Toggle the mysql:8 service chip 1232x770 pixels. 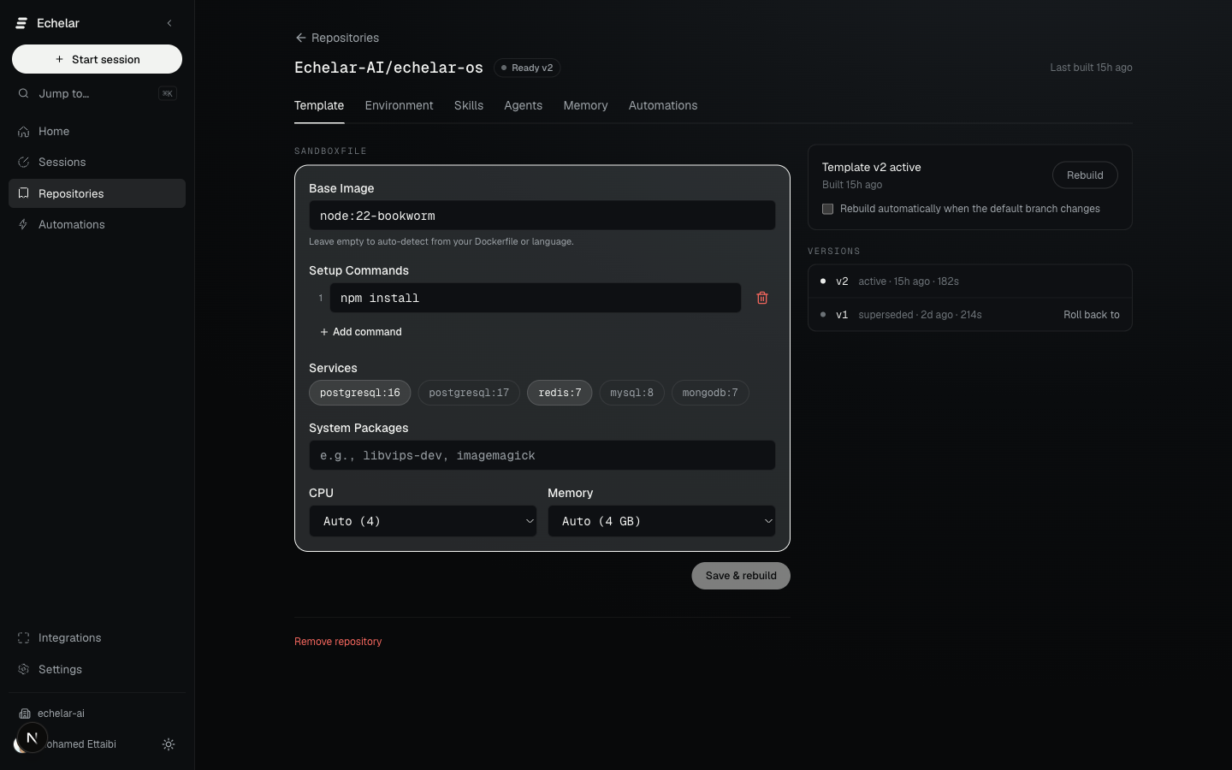coord(631,393)
